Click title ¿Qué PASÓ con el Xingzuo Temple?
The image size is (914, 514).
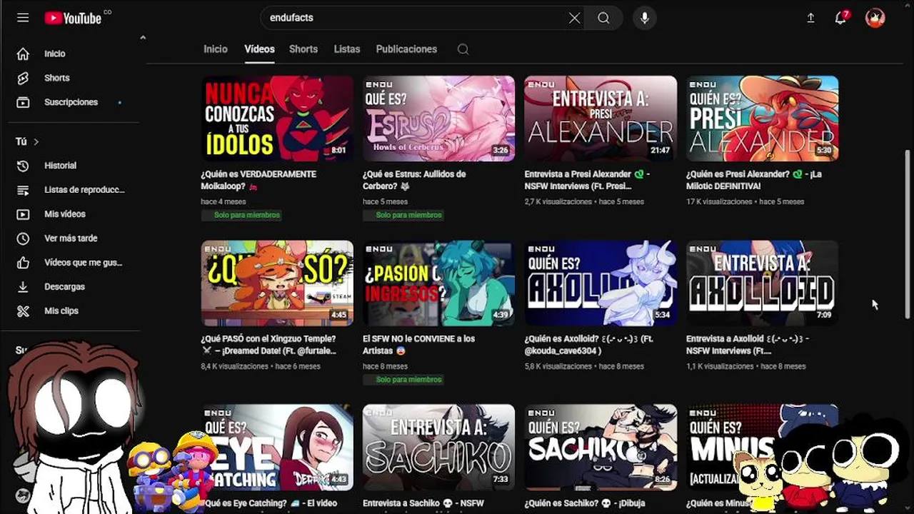coord(269,345)
